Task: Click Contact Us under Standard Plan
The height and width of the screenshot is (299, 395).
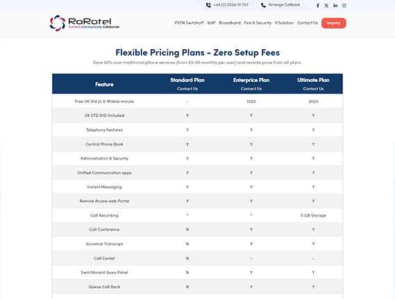Action: [x=187, y=89]
